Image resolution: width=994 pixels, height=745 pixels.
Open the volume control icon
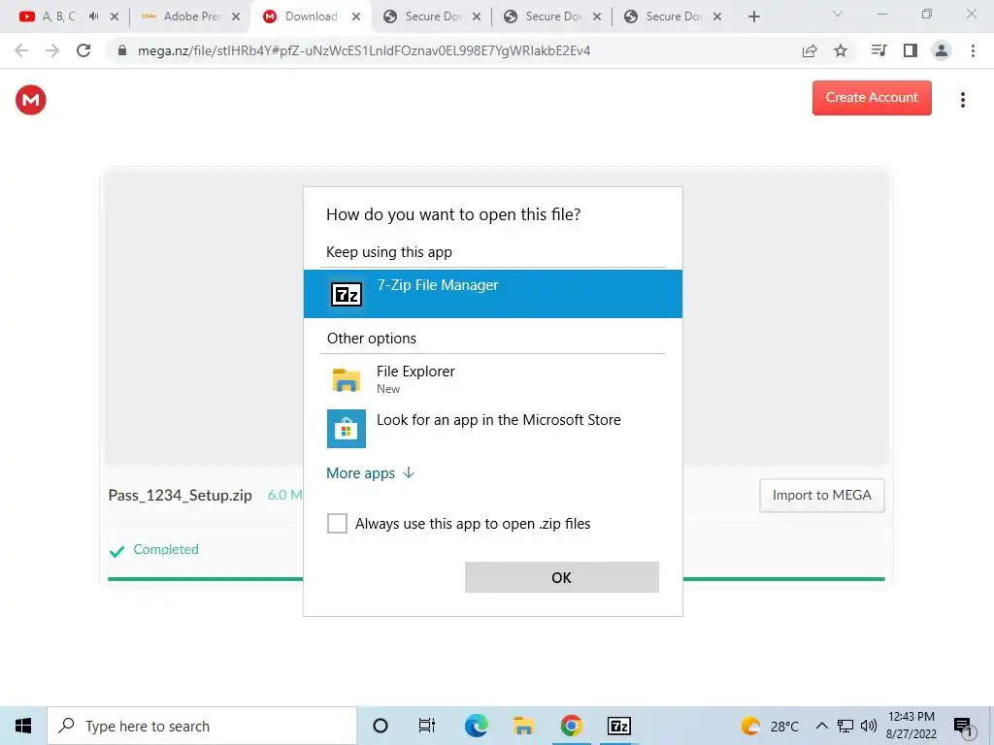pyautogui.click(x=869, y=726)
